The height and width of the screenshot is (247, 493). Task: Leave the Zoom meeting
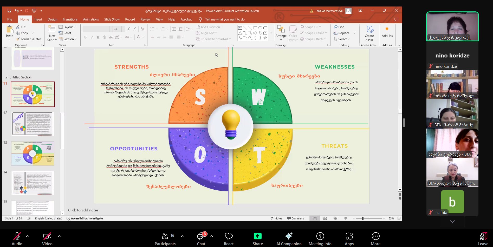[x=483, y=239]
